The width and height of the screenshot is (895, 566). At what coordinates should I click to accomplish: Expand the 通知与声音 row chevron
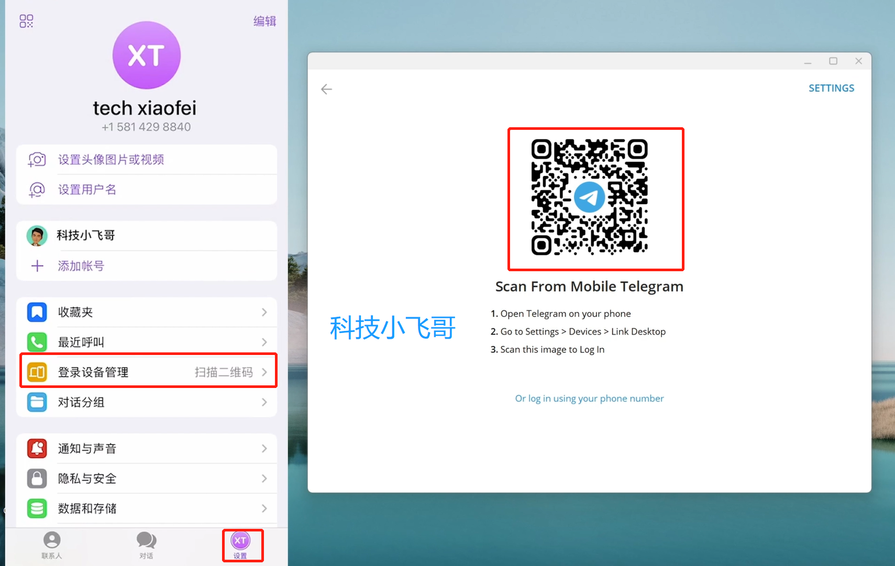pos(264,448)
